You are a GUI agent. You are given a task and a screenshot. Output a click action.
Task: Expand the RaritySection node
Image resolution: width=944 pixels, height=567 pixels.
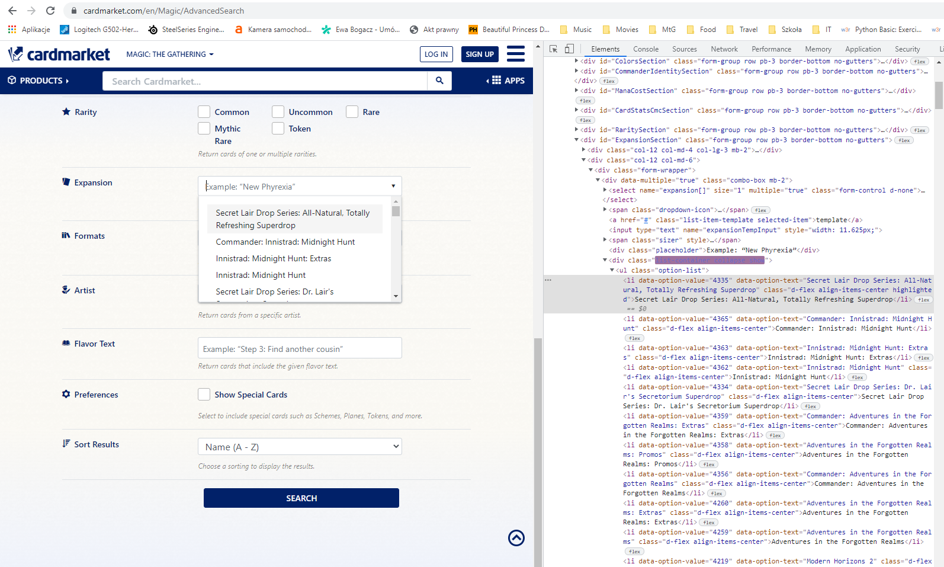pyautogui.click(x=576, y=130)
